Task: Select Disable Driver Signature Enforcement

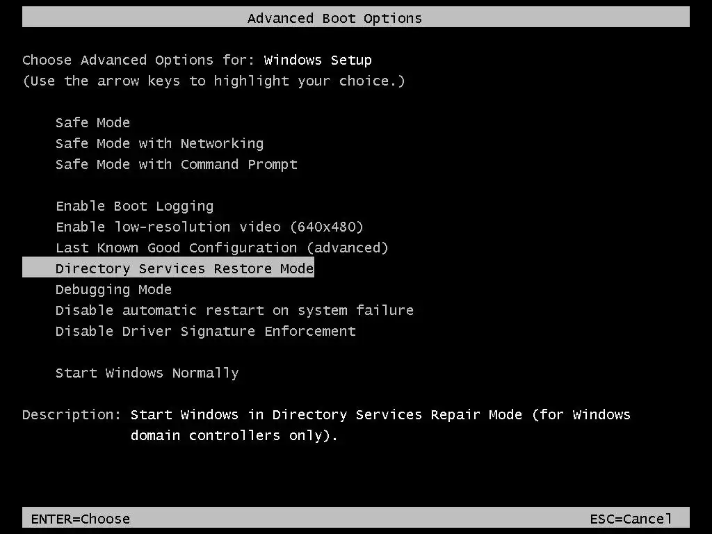Action: click(x=205, y=332)
